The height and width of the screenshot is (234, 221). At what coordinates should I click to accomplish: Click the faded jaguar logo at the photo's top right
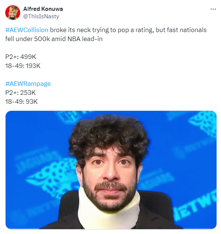point(203,124)
